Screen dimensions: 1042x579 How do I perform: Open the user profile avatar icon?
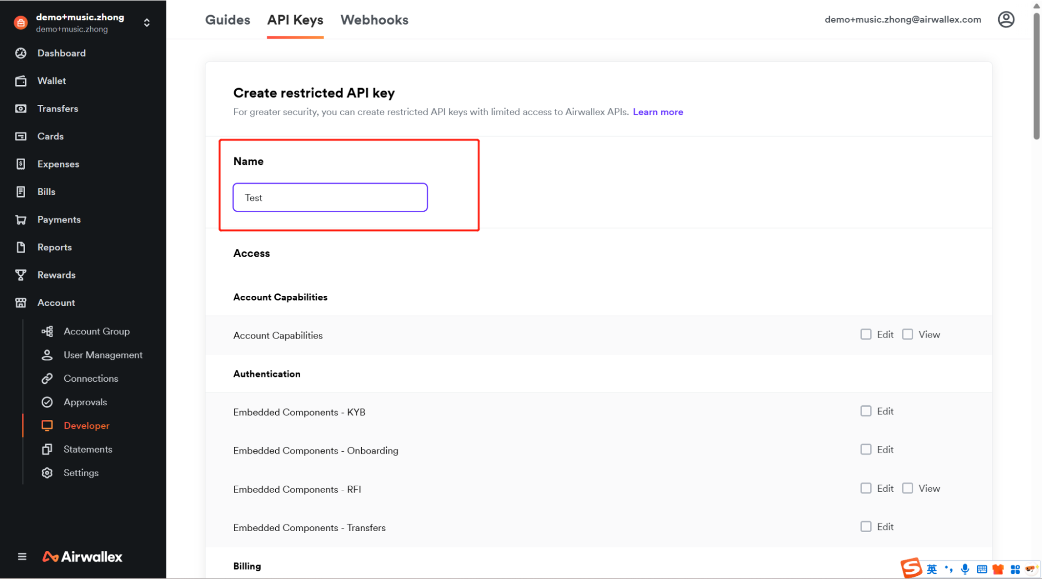click(1006, 19)
